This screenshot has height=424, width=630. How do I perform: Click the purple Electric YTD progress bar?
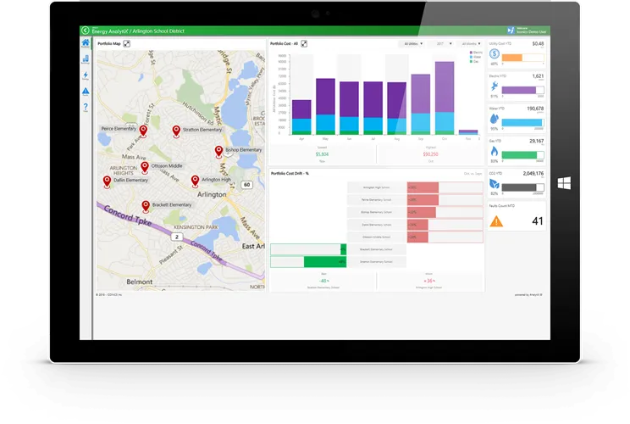pyautogui.click(x=522, y=90)
